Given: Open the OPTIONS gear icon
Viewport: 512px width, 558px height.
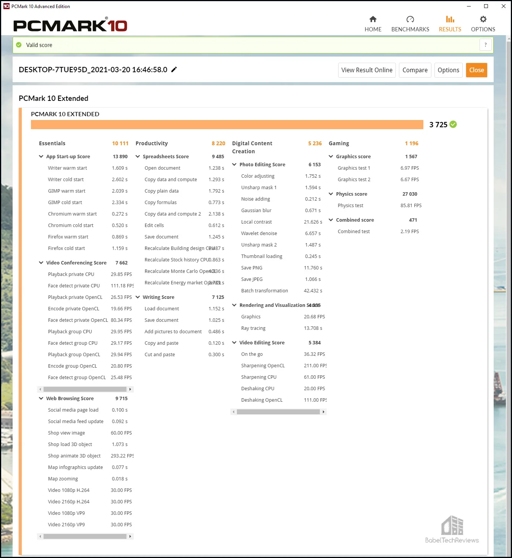Looking at the screenshot, I should click(x=483, y=19).
